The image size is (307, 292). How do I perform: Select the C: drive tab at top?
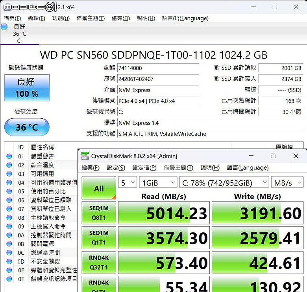pyautogui.click(x=19, y=34)
